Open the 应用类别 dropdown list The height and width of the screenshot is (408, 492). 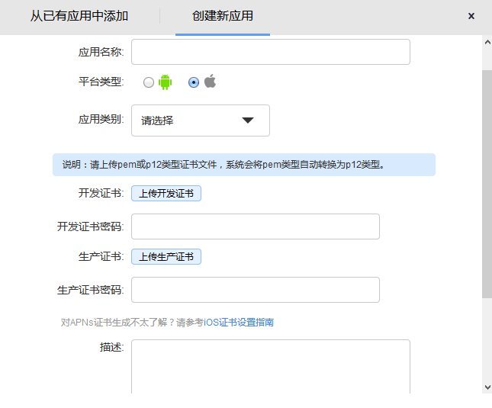click(x=200, y=120)
